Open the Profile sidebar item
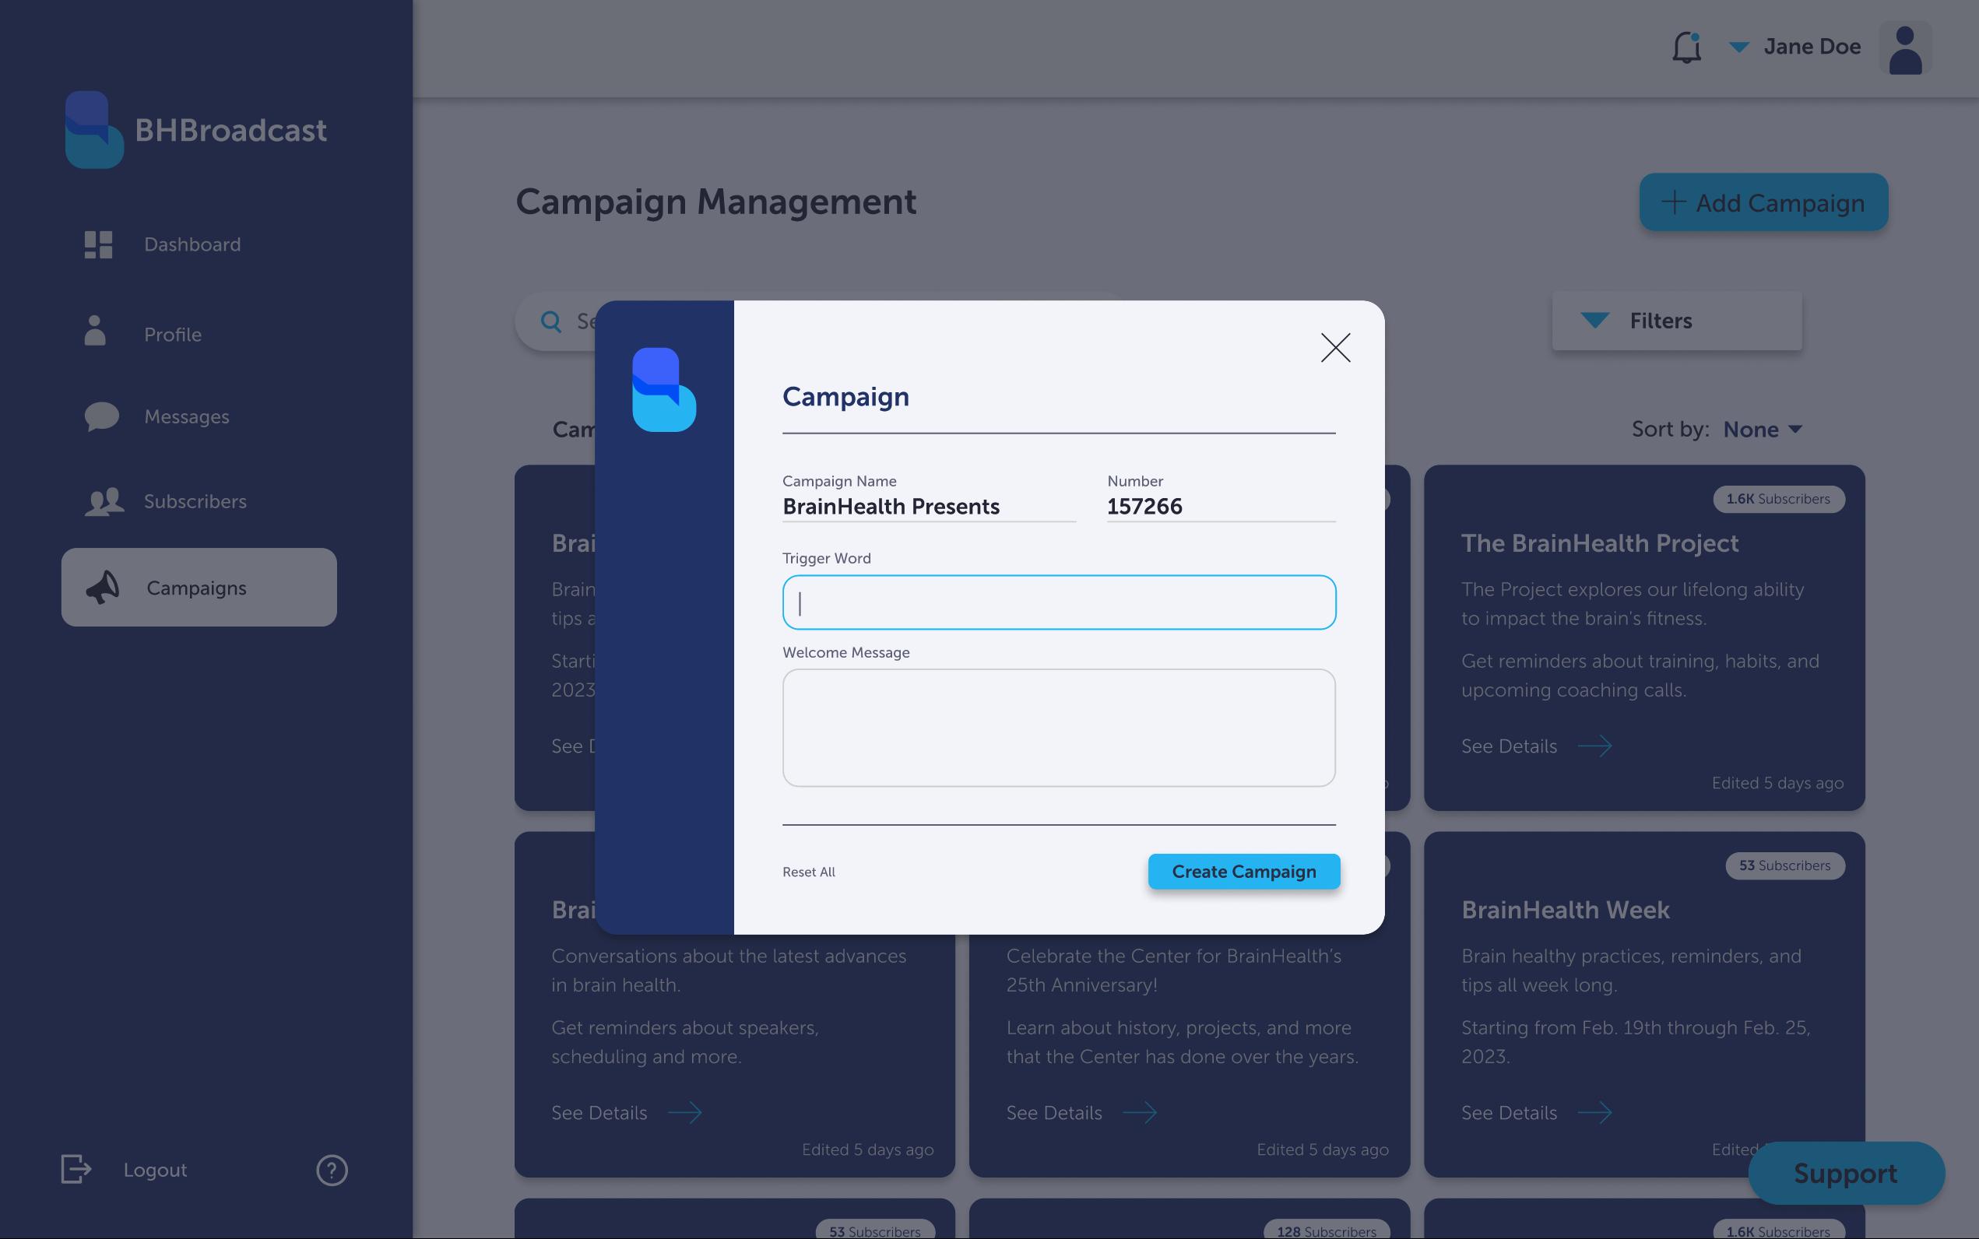Viewport: 1979px width, 1239px height. (172, 335)
